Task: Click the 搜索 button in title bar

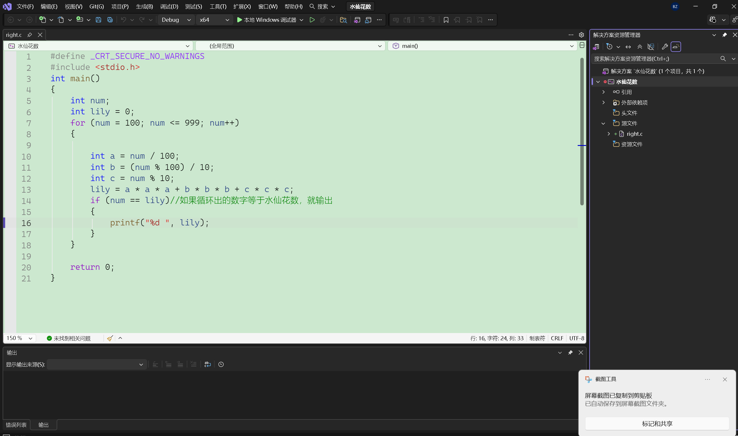Action: coord(322,6)
